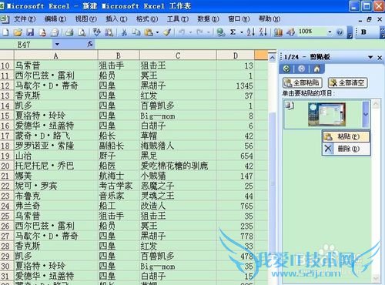Open the 工具(T) menu
The image size is (385, 285).
point(178,19)
